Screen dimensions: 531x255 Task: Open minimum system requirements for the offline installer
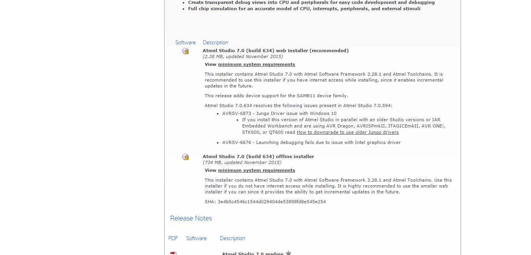pos(256,170)
